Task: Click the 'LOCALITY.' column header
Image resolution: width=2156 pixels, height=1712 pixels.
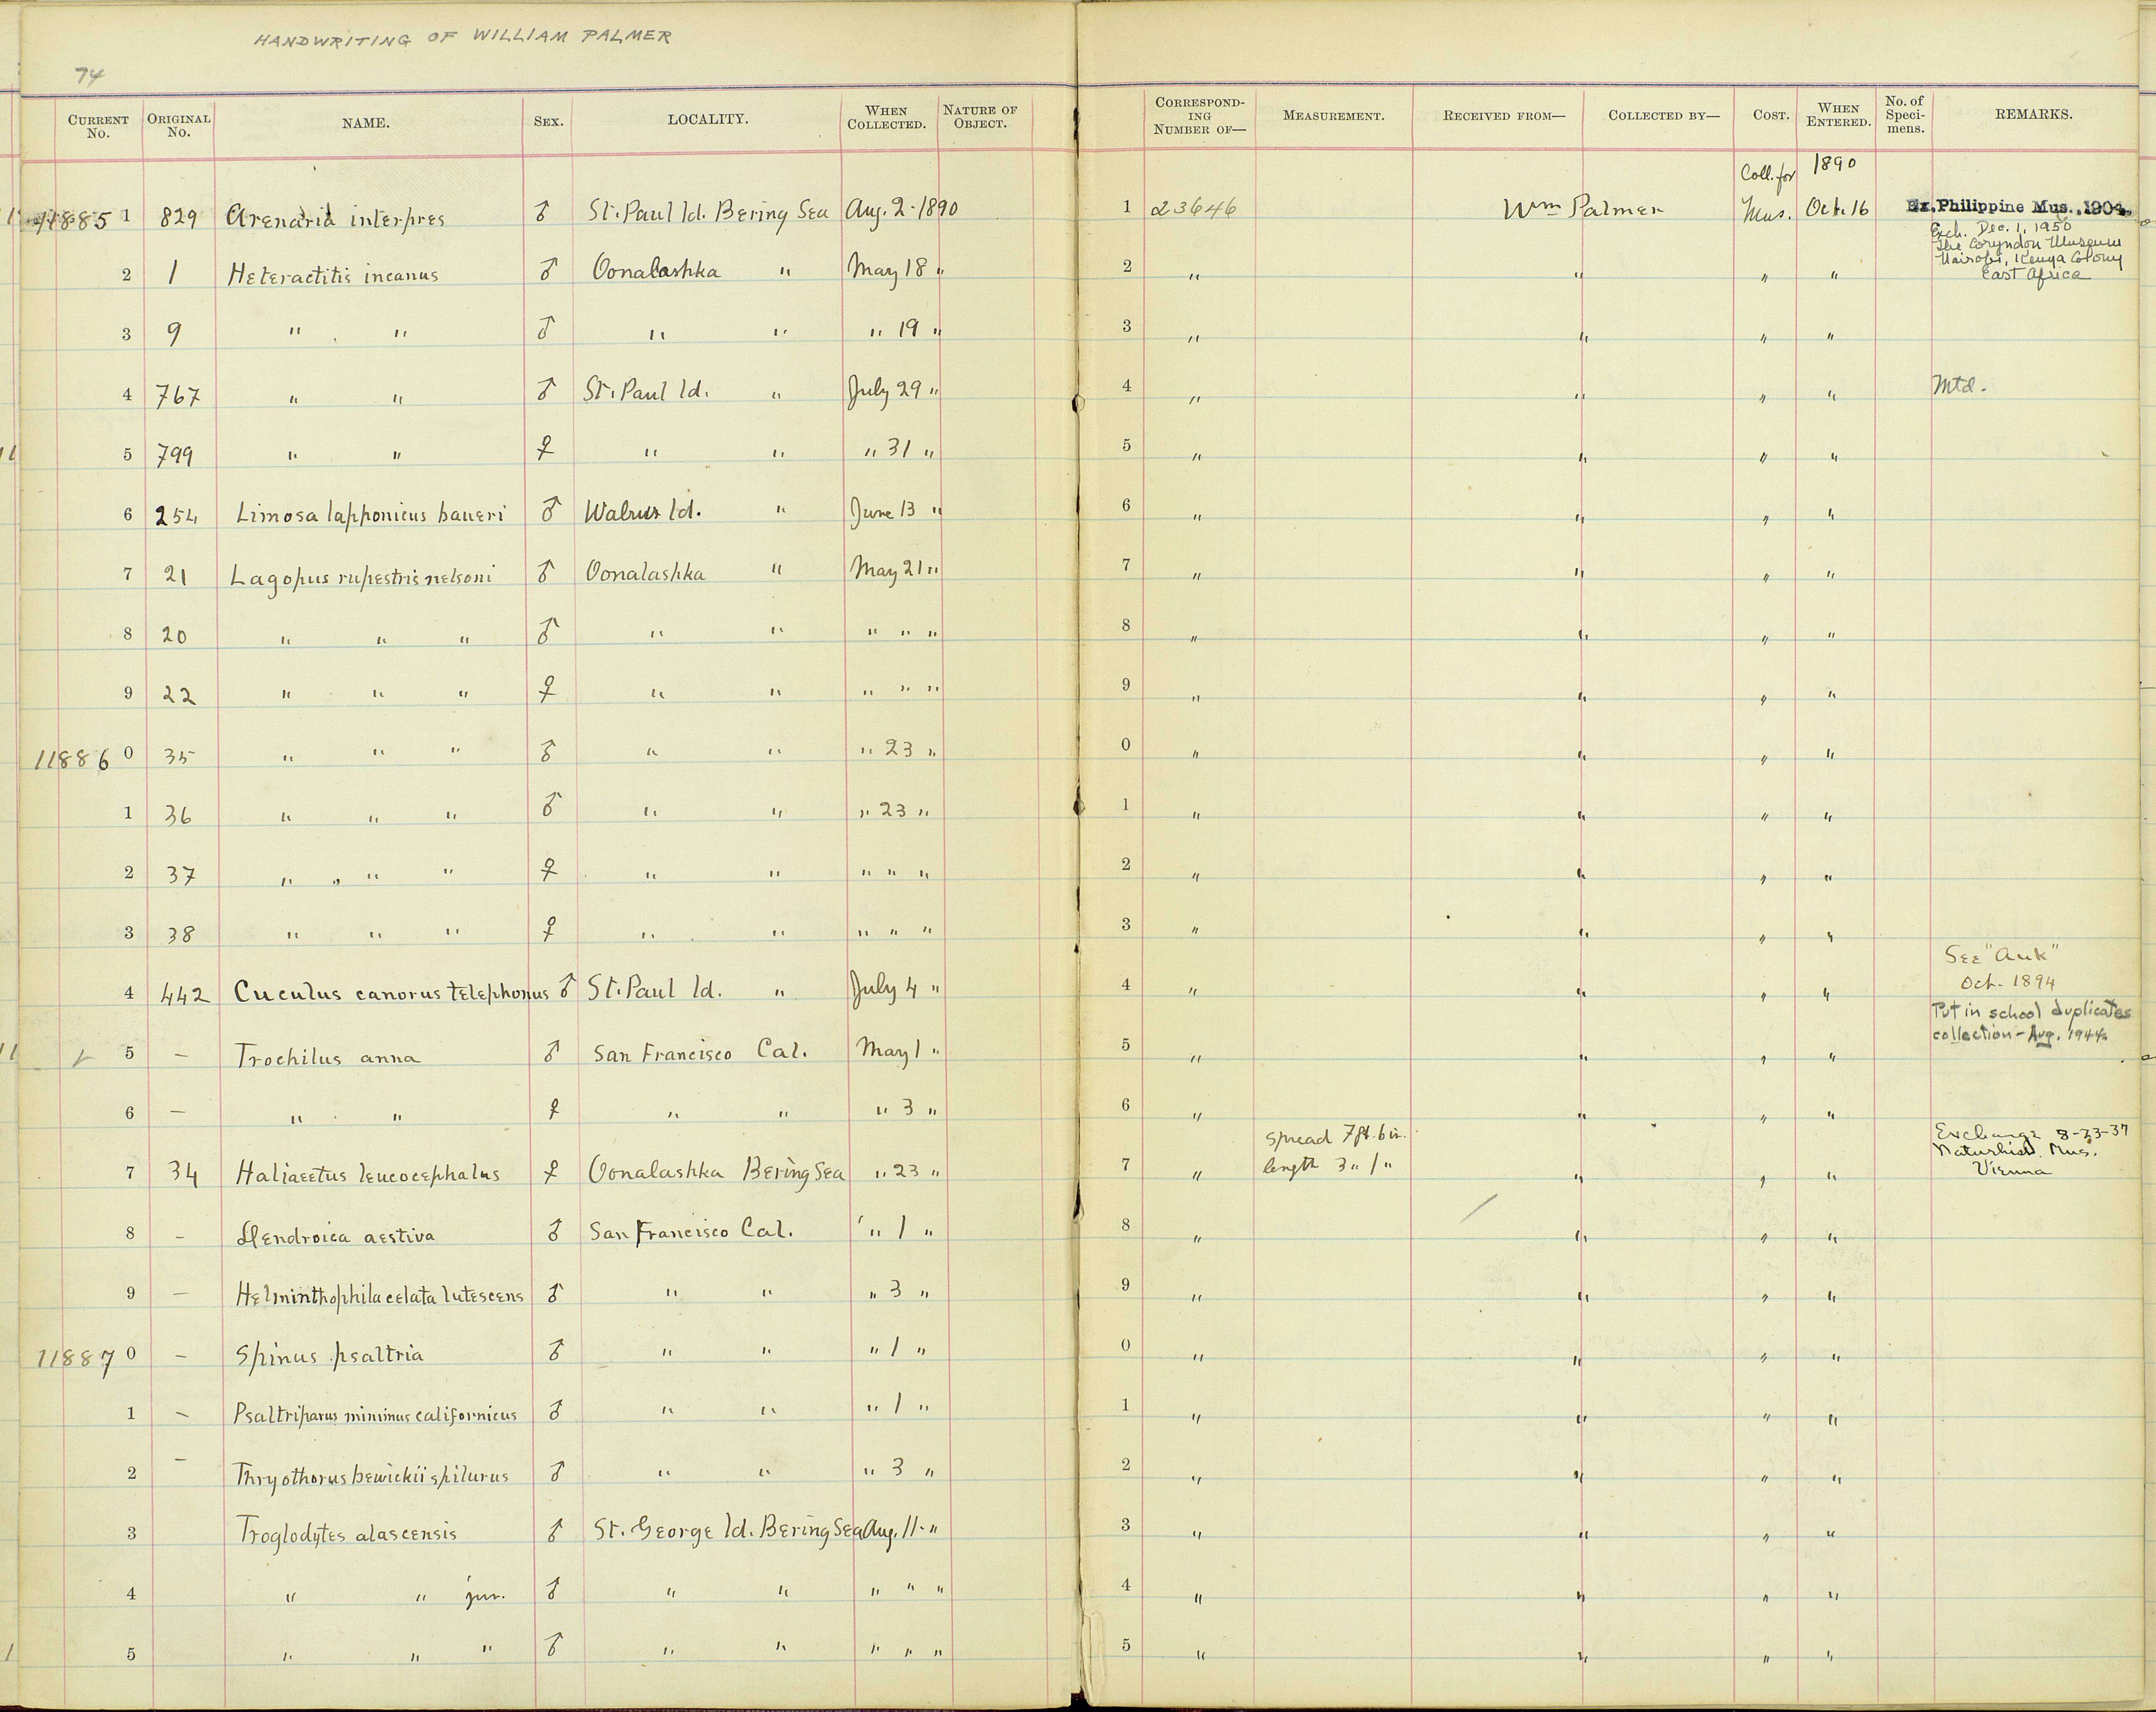Action: pos(708,119)
